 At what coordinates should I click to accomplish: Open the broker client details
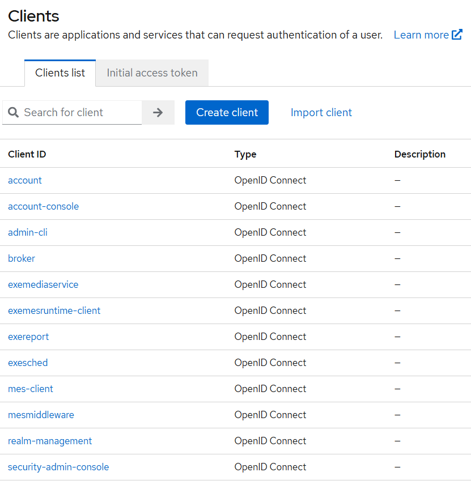tap(22, 258)
